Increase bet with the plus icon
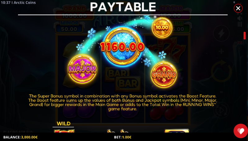Screen dimensions: 248x141 click(x=221, y=51)
